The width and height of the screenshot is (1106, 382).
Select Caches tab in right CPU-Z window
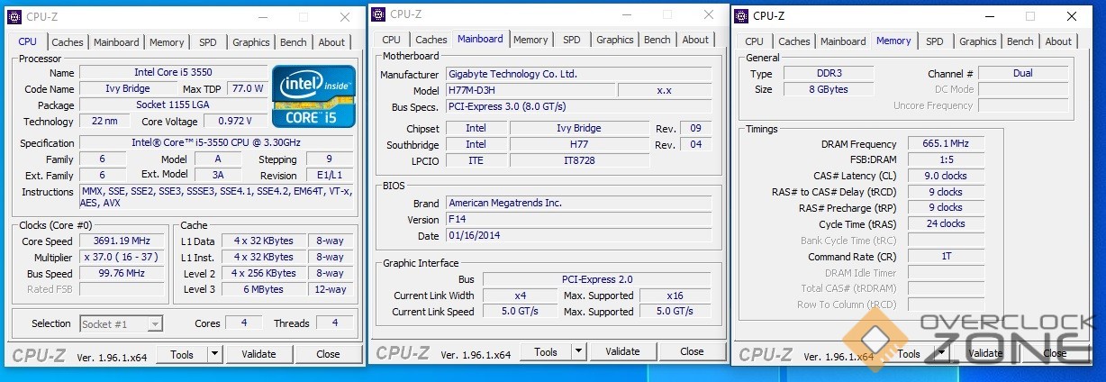tap(794, 41)
